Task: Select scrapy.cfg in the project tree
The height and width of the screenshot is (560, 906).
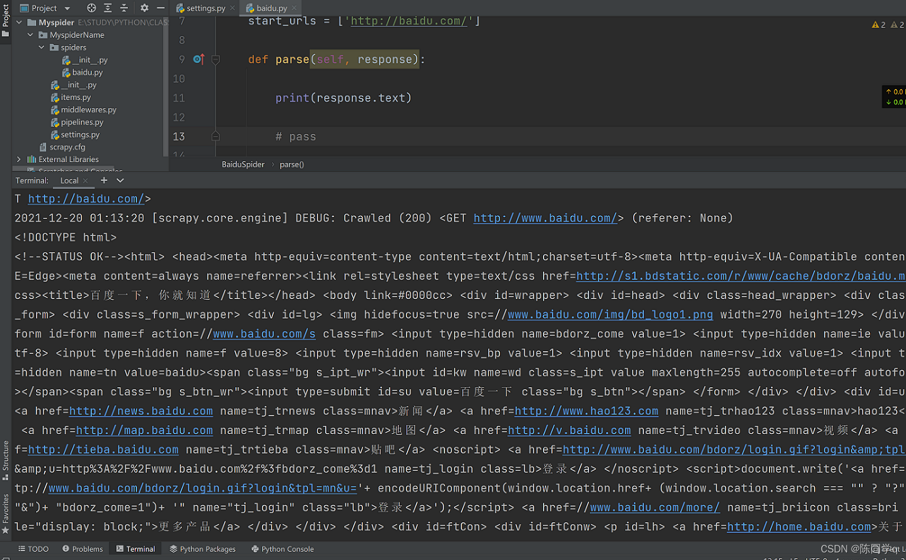Action: coord(62,147)
